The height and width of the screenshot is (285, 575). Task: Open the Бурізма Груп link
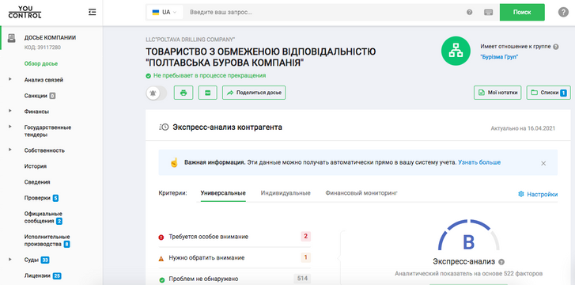click(499, 57)
